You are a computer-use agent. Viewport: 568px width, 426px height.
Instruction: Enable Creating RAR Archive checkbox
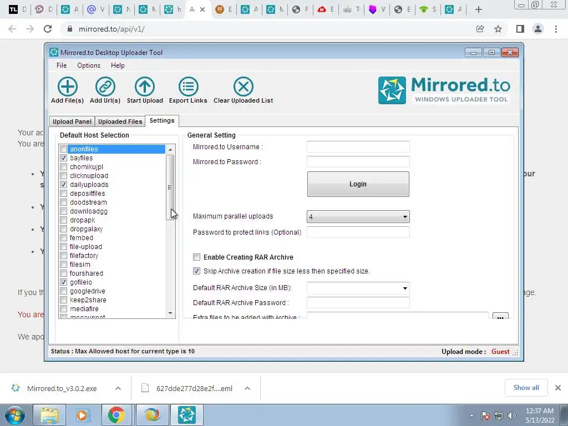[x=197, y=257]
